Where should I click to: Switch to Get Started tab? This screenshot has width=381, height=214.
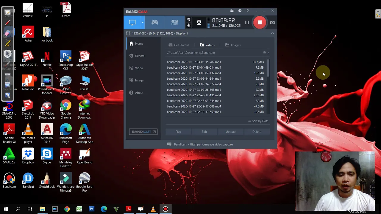179,45
